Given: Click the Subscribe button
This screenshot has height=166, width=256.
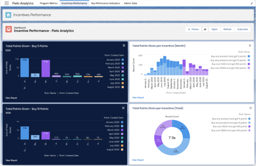Looking at the screenshot, I should point(242,29).
